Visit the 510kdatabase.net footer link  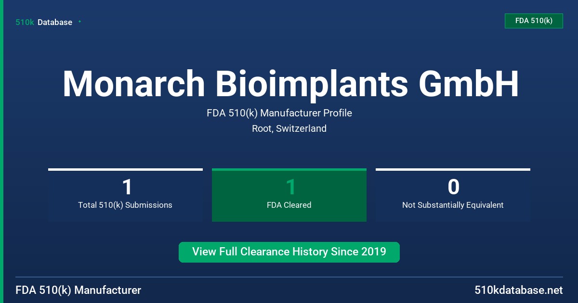[x=518, y=290]
